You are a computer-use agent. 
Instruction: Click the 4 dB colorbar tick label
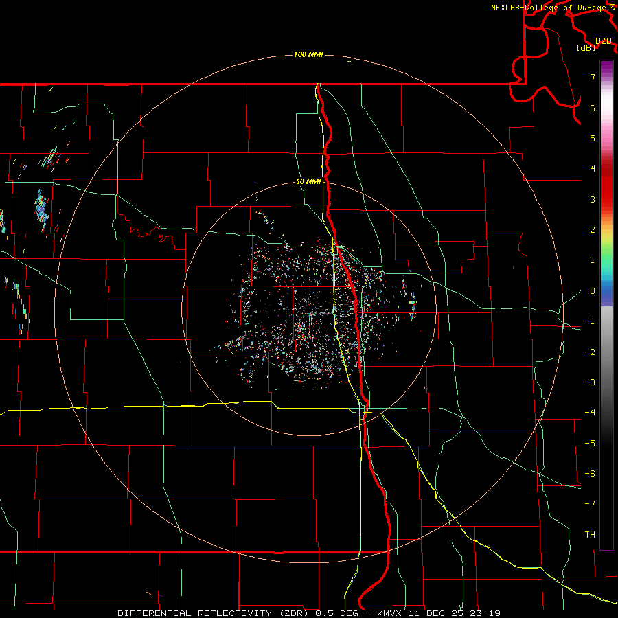coord(593,169)
